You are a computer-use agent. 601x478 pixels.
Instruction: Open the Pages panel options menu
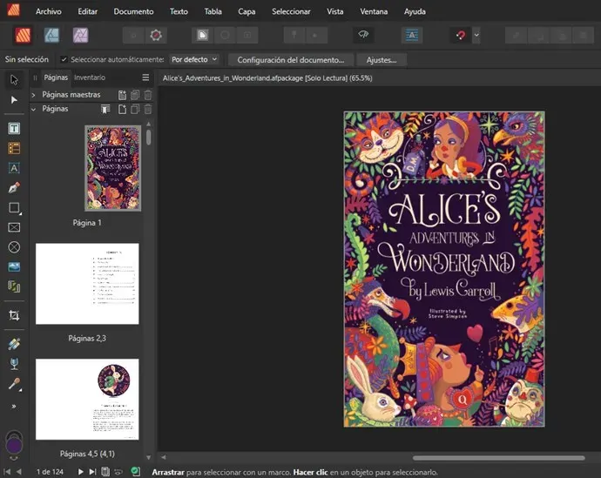(145, 77)
